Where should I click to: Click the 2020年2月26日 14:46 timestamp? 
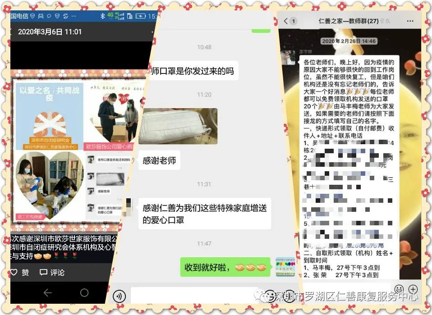[x=349, y=41]
